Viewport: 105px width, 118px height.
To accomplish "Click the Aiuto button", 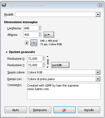I will click(x=16, y=110).
